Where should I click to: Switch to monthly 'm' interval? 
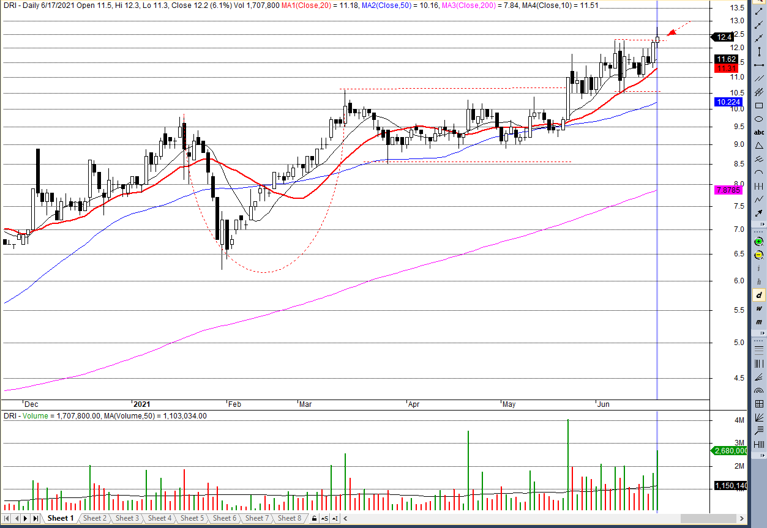[759, 322]
